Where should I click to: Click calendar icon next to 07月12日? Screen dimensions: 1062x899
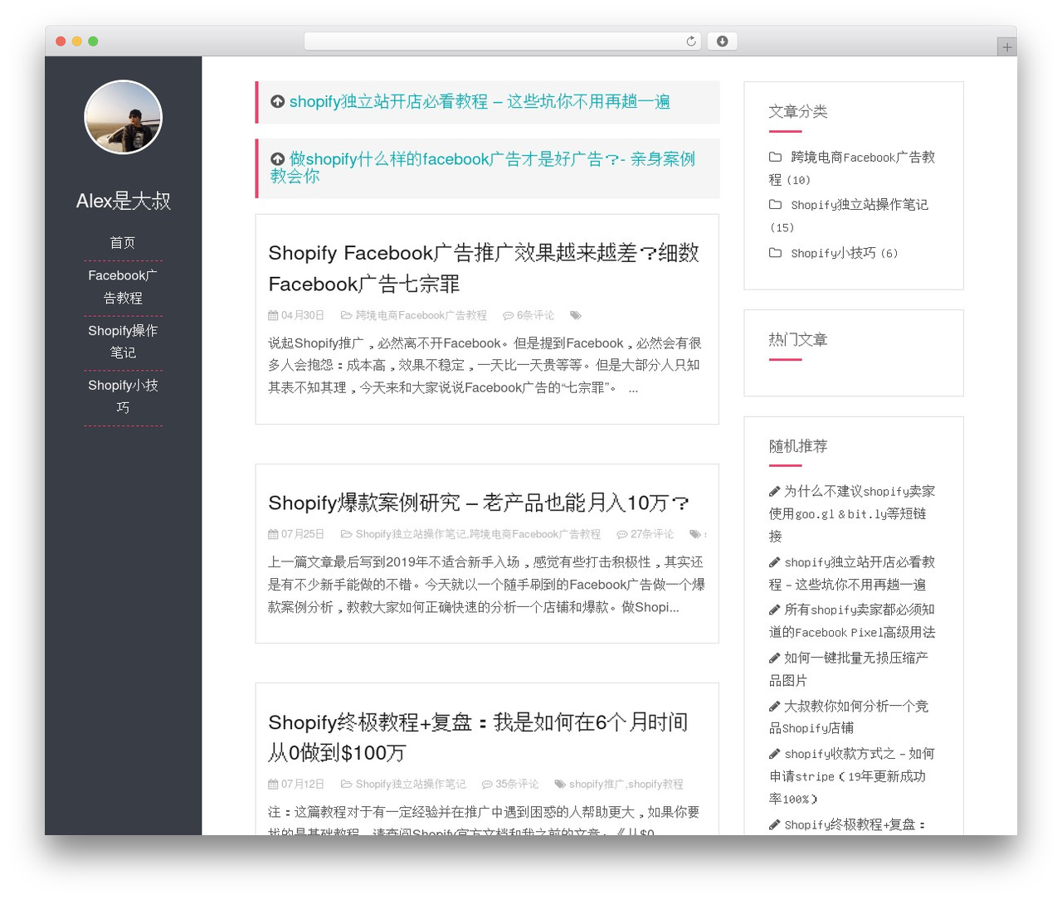click(273, 784)
